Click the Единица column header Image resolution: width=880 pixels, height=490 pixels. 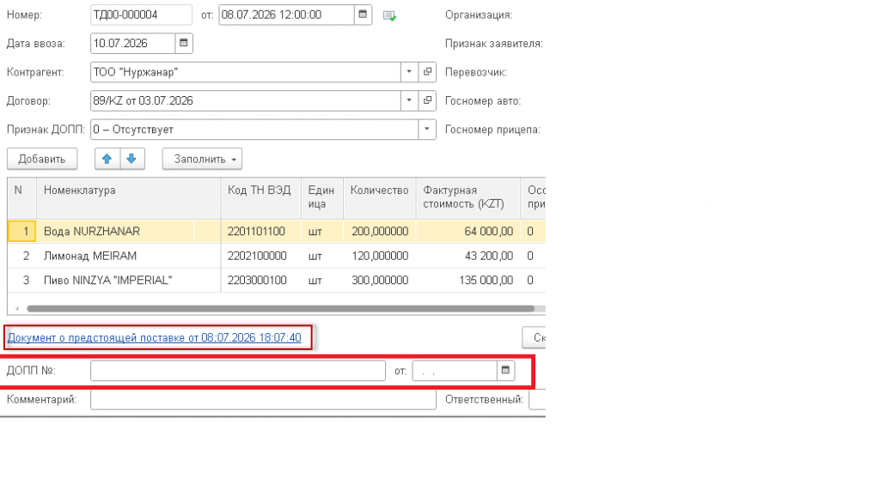point(322,198)
